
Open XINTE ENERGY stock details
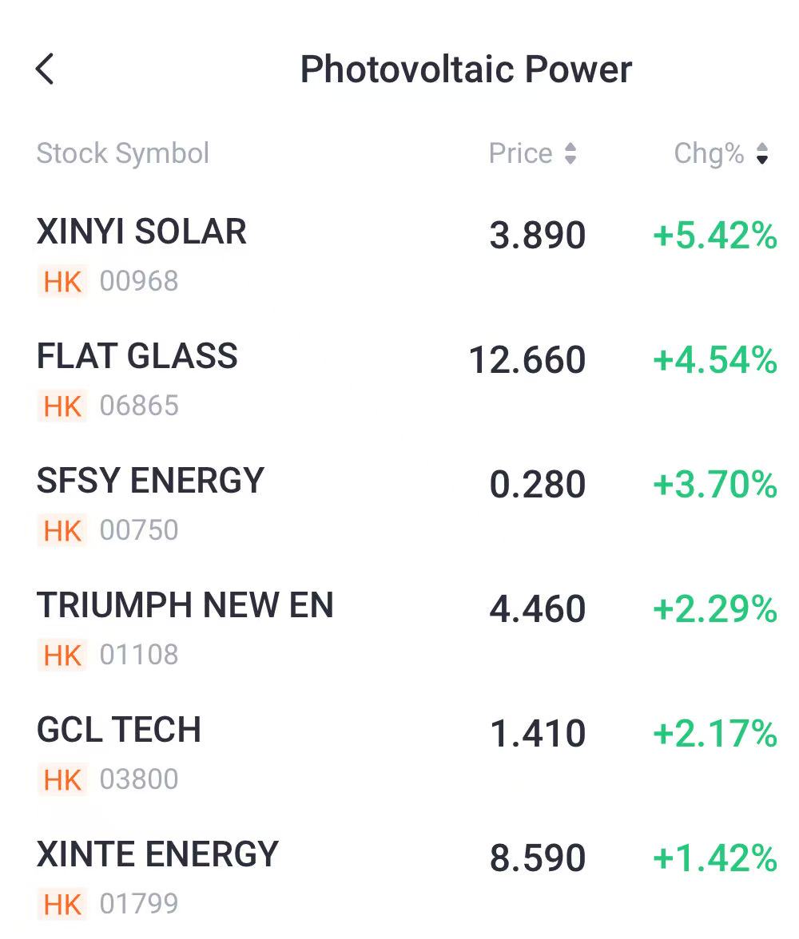pos(157,854)
